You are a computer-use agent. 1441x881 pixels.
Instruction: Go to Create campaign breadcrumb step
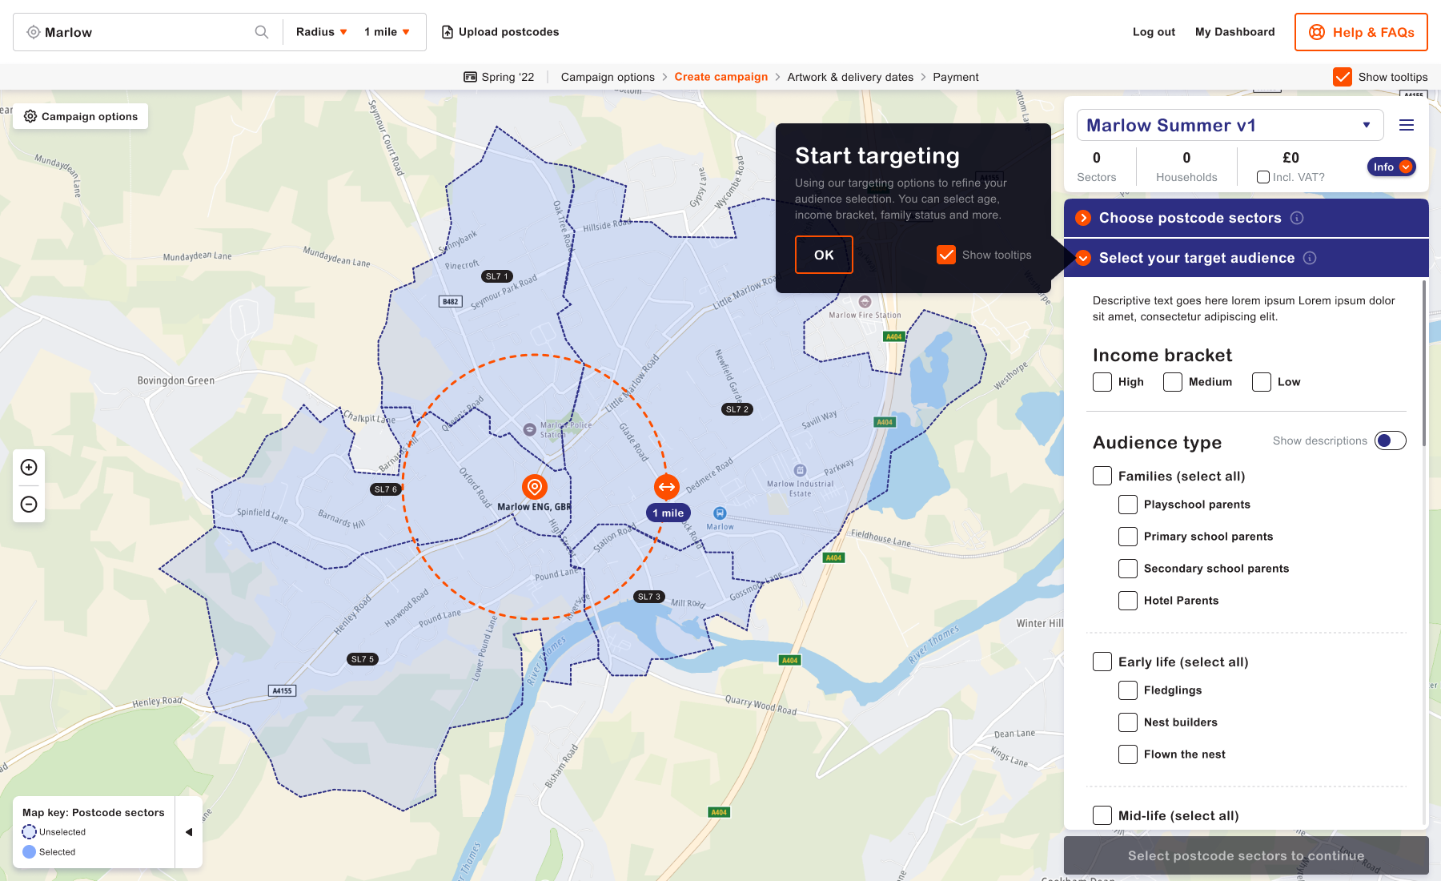tap(720, 77)
